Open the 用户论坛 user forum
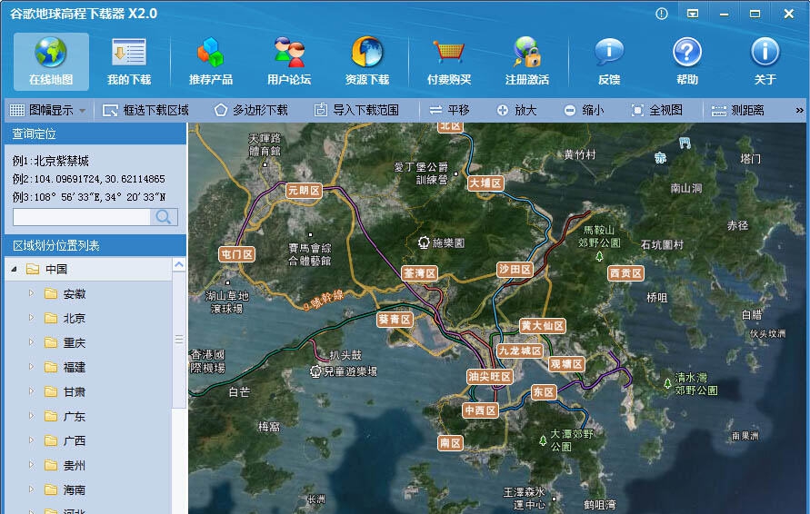Viewport: 810px width, 514px height. [x=289, y=61]
